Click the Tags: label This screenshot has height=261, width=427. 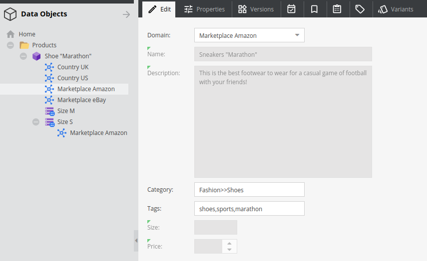154,209
